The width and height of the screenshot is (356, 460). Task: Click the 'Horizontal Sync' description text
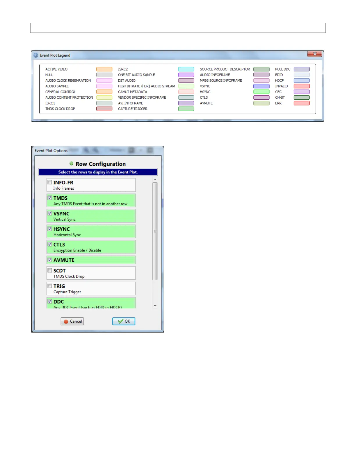point(67,235)
